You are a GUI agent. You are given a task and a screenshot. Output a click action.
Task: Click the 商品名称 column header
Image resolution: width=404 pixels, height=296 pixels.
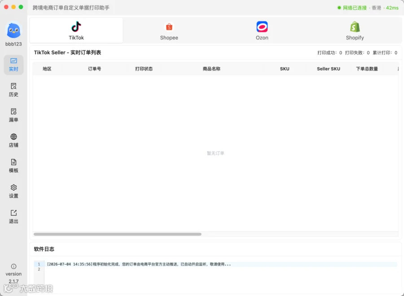pos(211,69)
